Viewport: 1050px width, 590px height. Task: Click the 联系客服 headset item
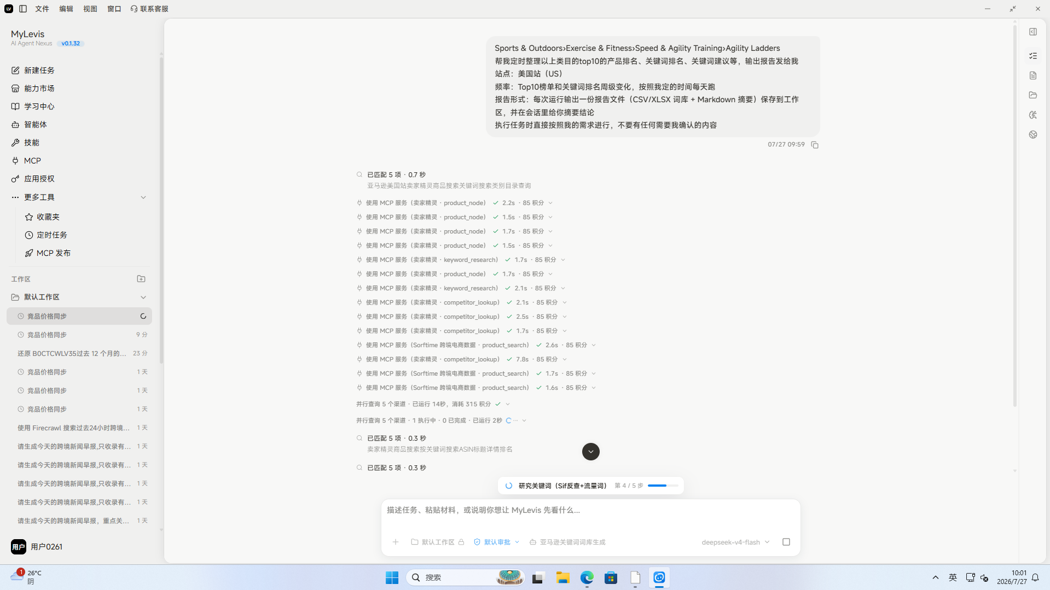(149, 9)
